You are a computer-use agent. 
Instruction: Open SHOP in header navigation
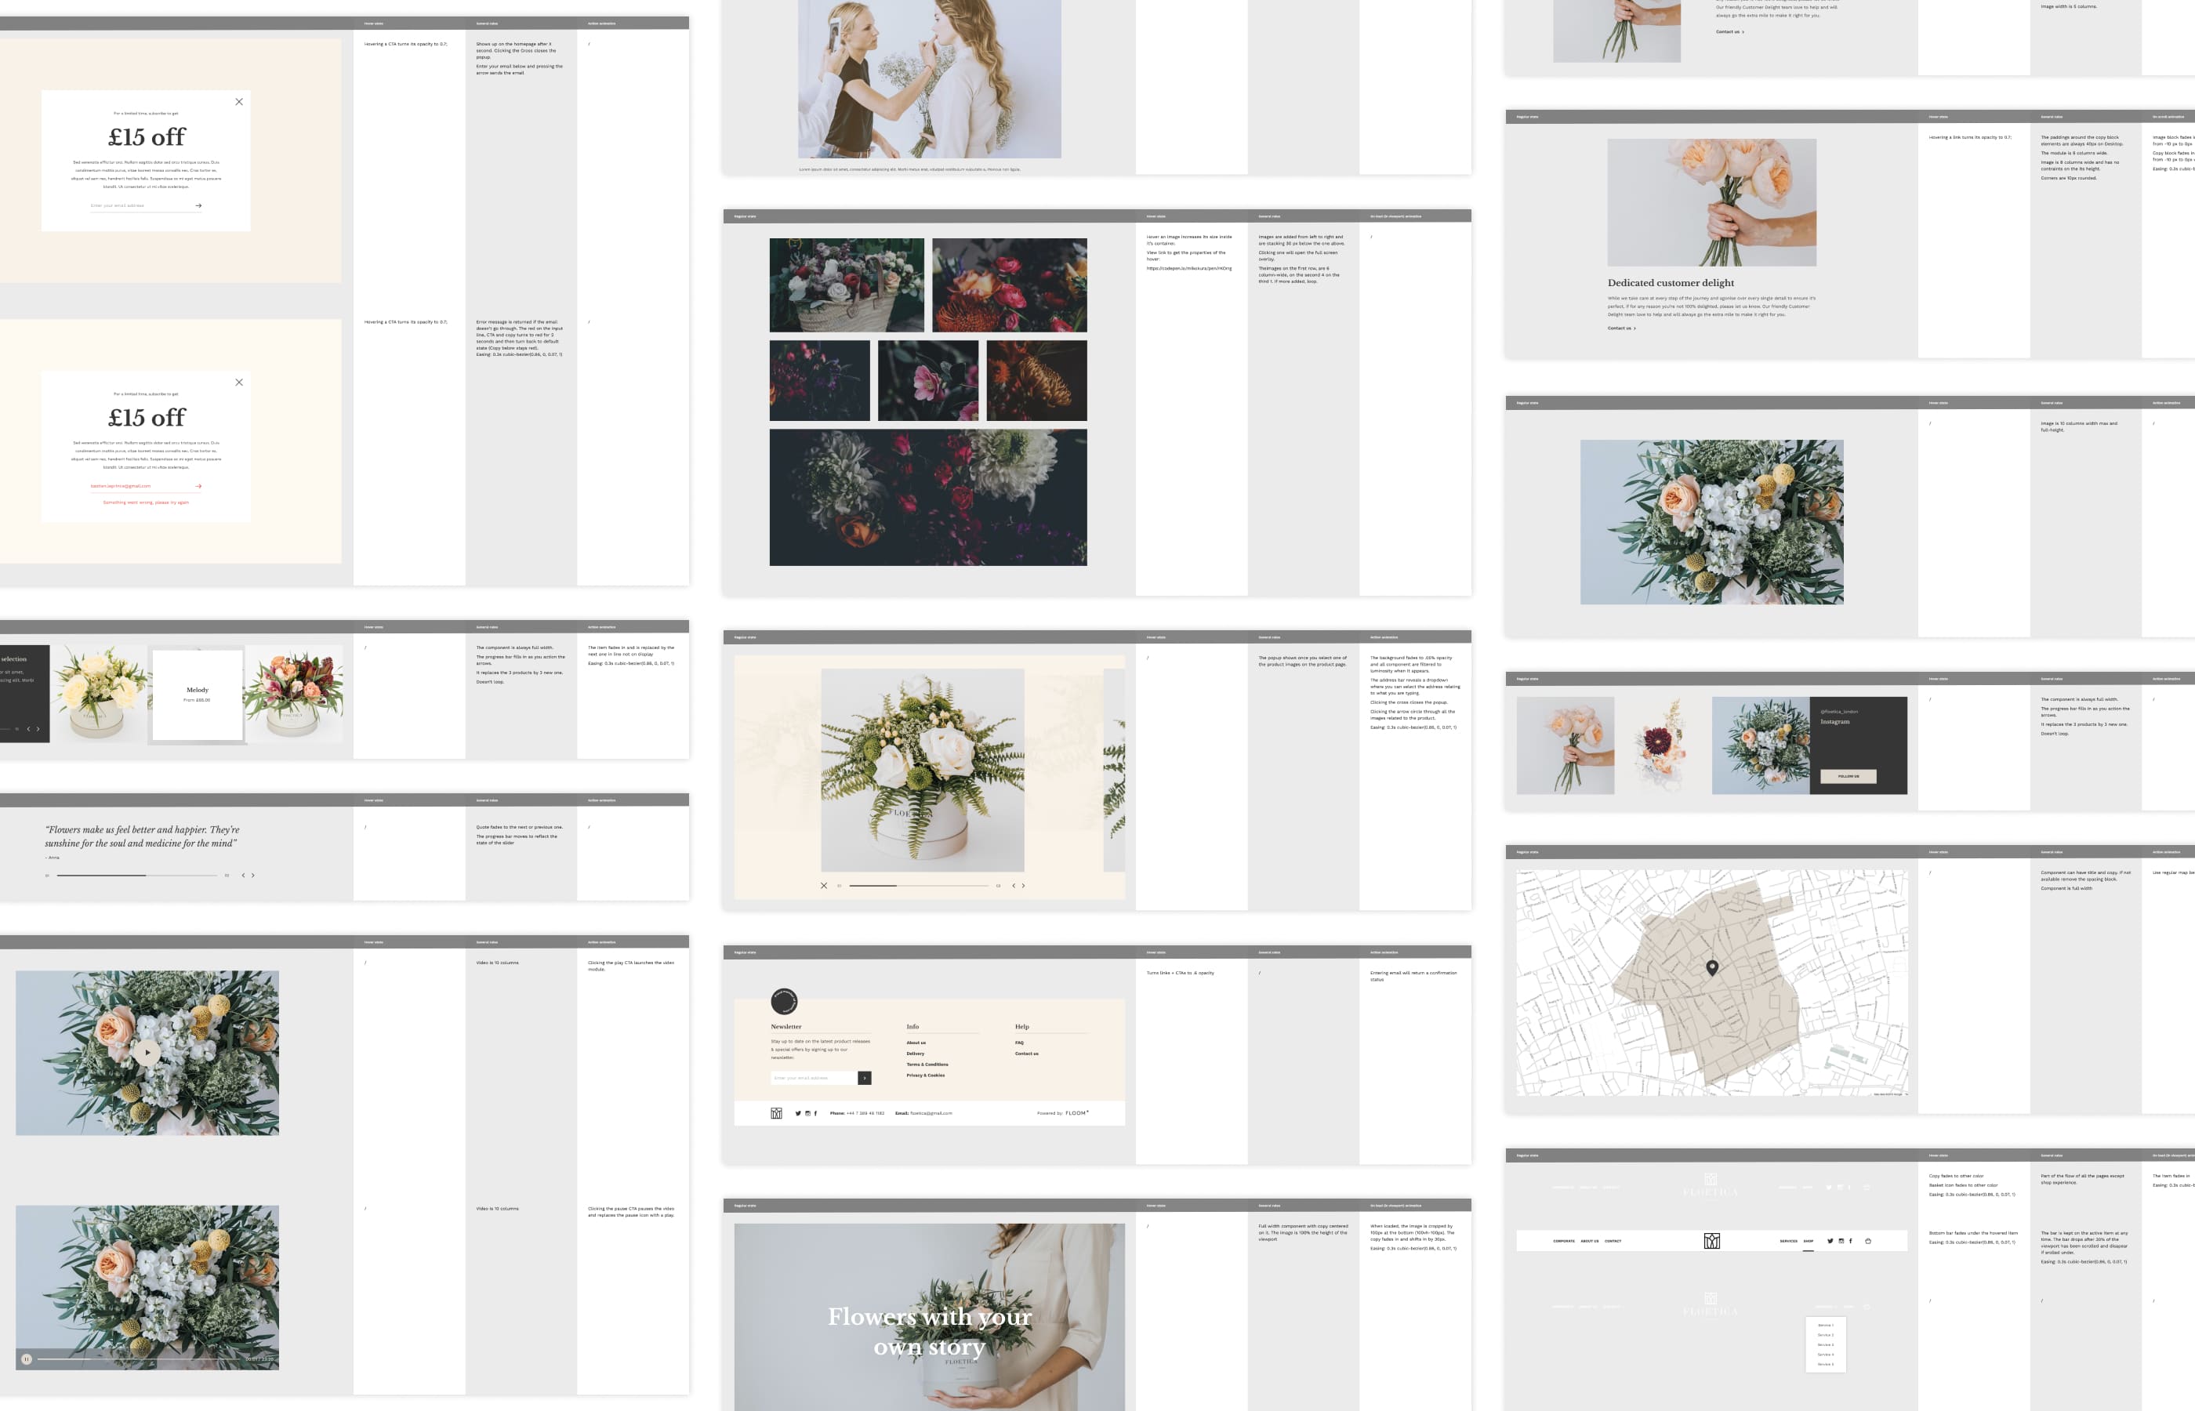(x=1809, y=1241)
